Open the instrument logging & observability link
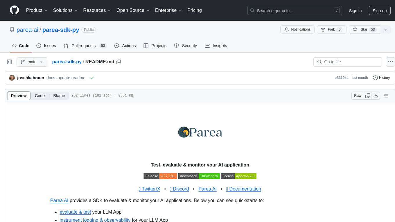 click(95, 220)
